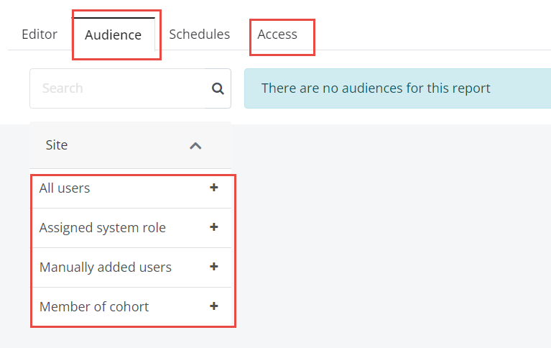
Task: Add the All users audience via plus icon
Action: click(213, 188)
